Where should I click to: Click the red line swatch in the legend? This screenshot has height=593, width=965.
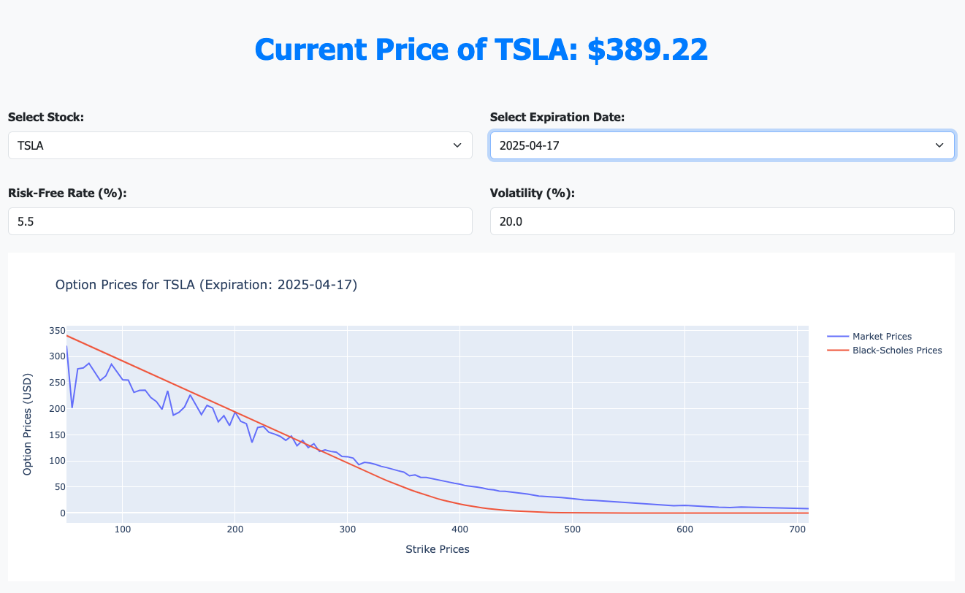837,351
